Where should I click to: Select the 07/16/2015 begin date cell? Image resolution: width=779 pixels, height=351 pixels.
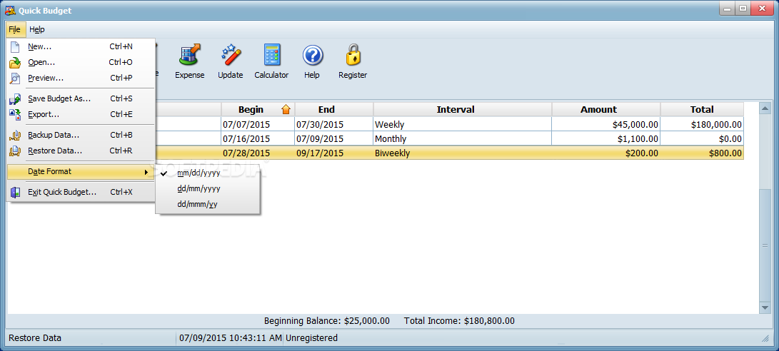[258, 139]
